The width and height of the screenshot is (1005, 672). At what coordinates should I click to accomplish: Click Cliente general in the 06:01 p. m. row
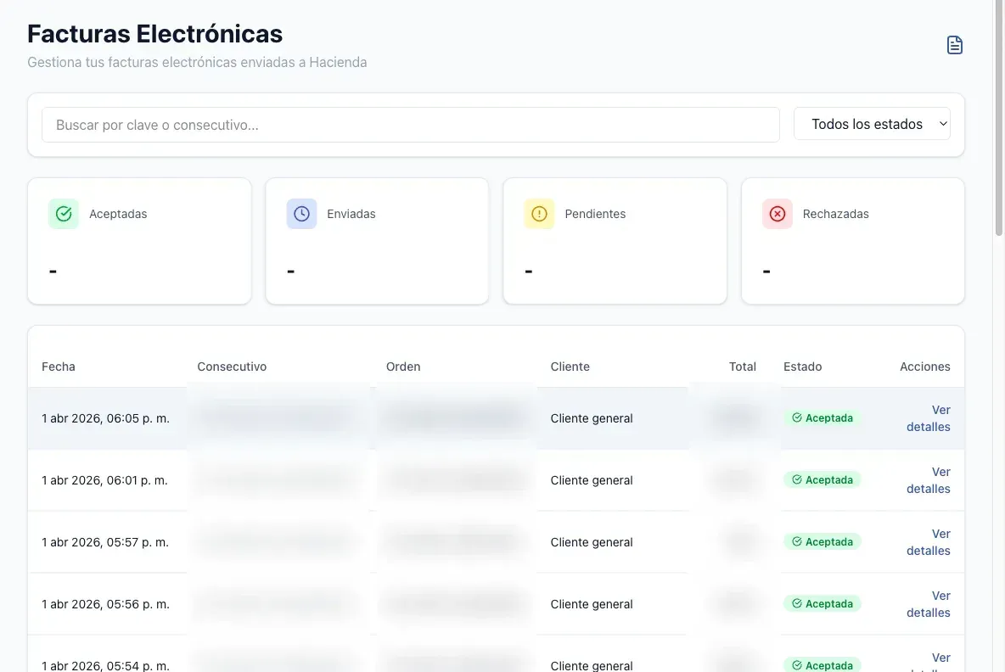pos(592,480)
